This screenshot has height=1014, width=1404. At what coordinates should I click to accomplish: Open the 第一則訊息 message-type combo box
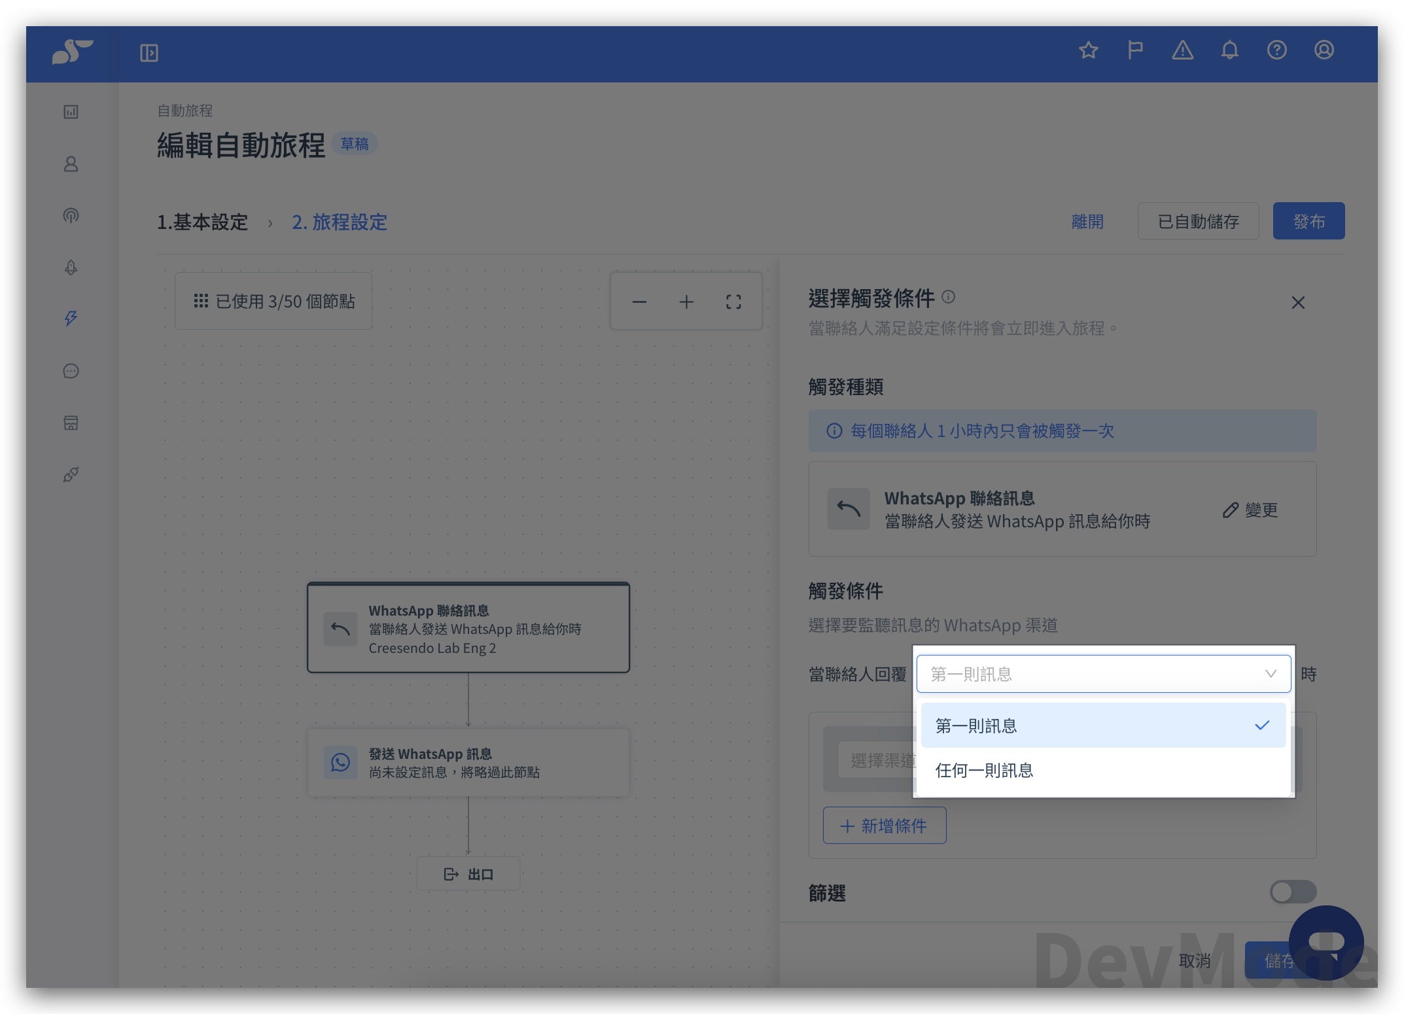coord(1104,674)
